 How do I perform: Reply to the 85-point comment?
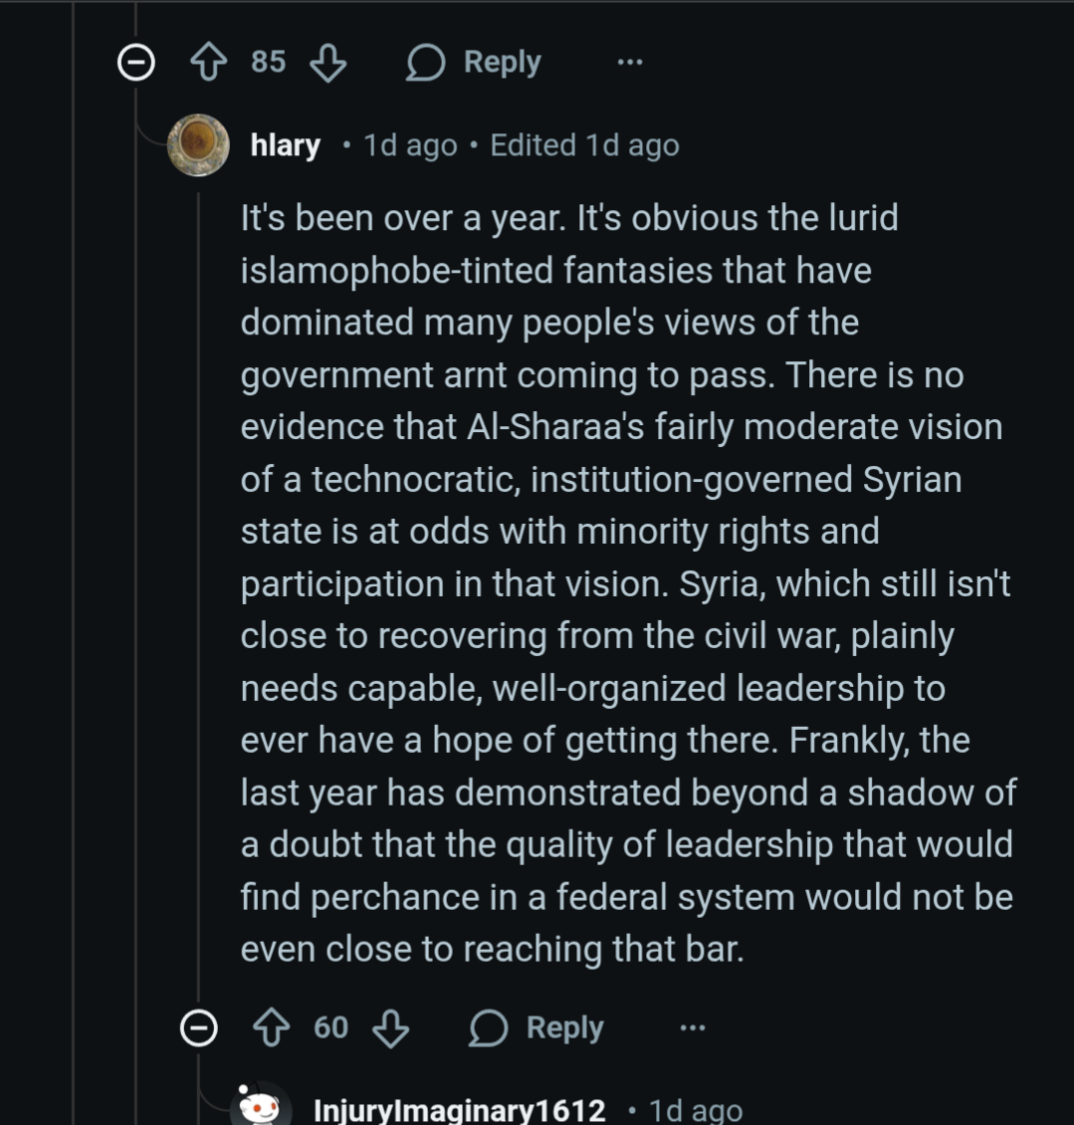point(474,63)
